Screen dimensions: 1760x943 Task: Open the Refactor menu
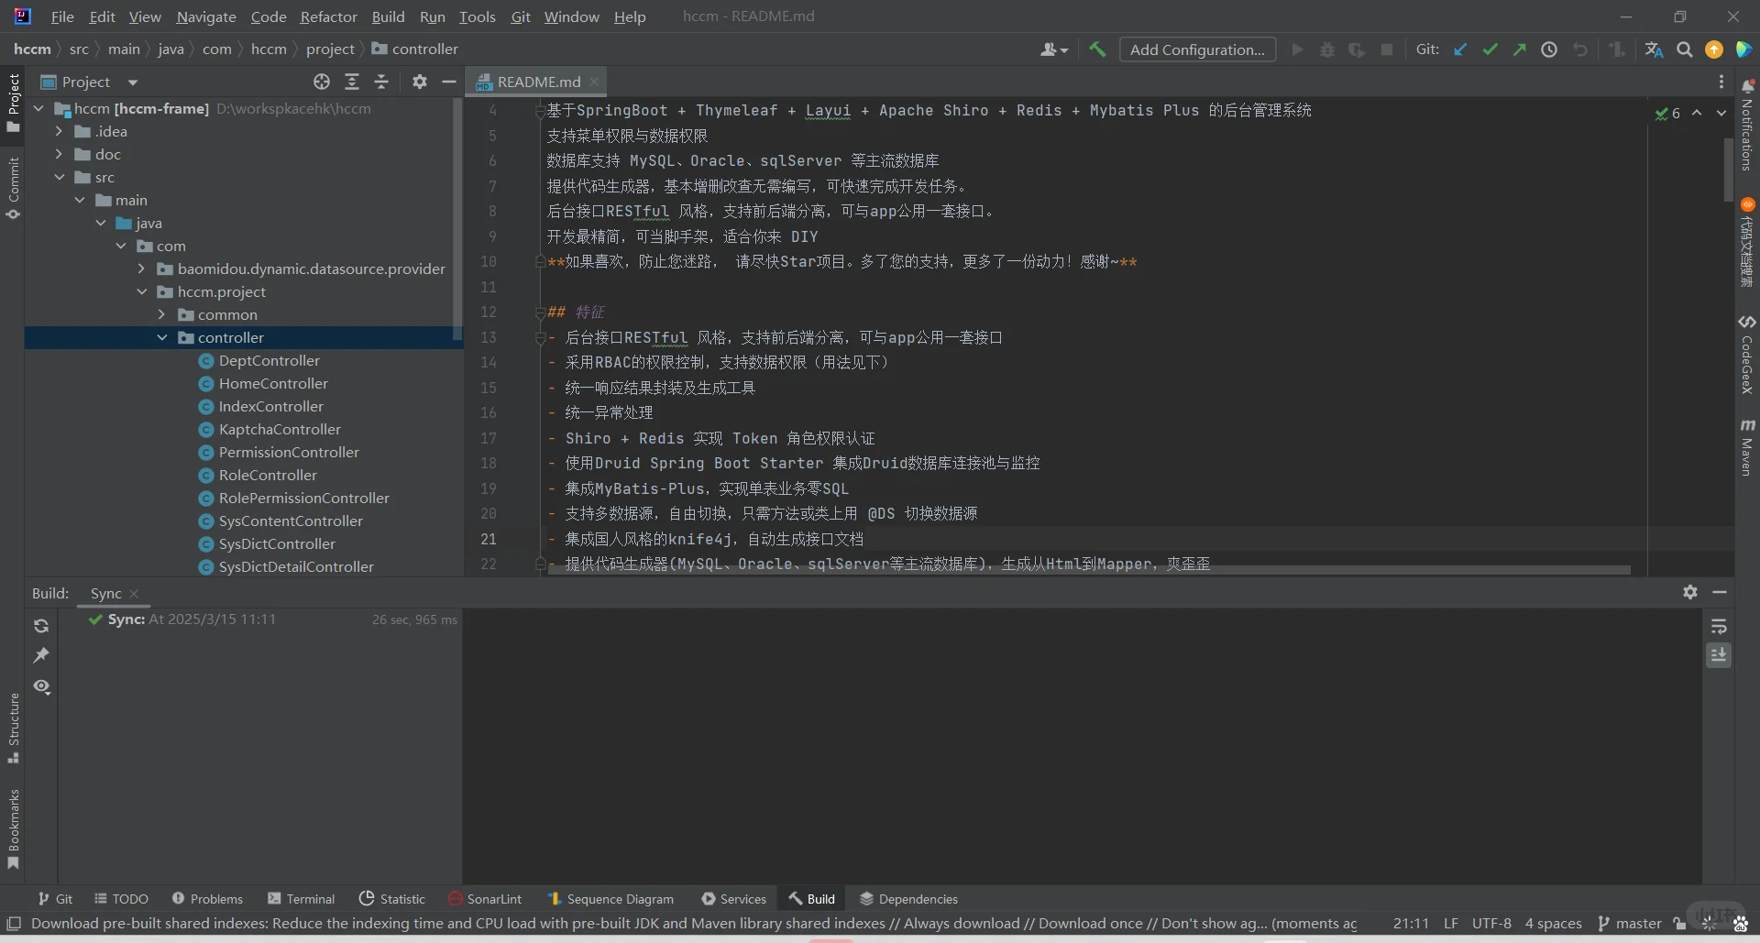[x=328, y=16]
